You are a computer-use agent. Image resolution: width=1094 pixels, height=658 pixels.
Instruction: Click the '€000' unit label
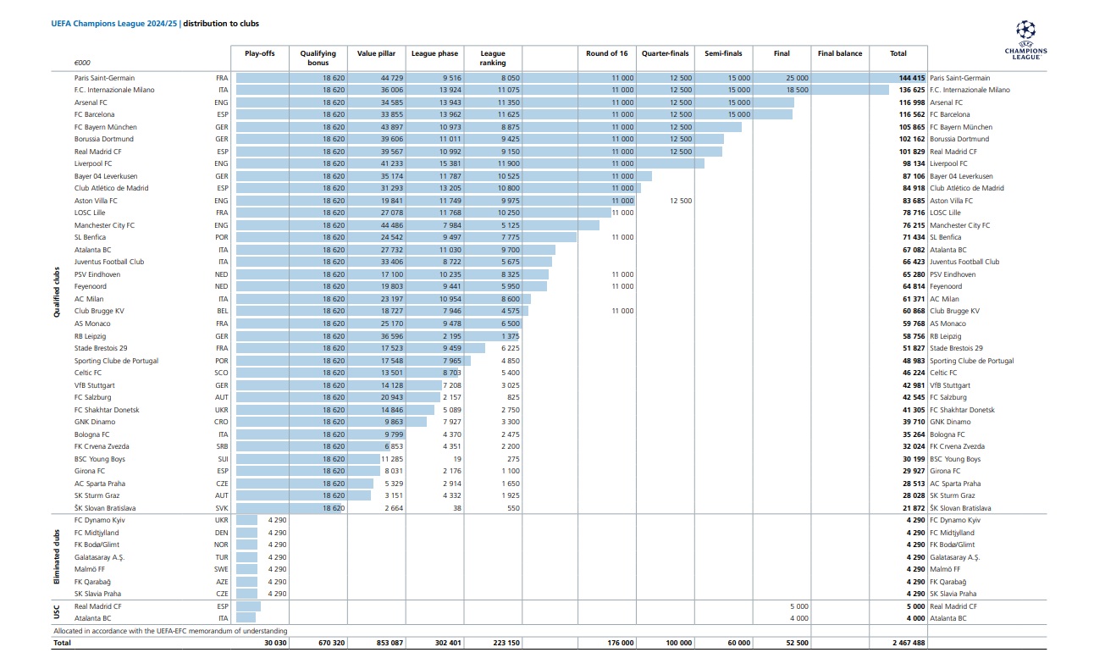coord(82,63)
